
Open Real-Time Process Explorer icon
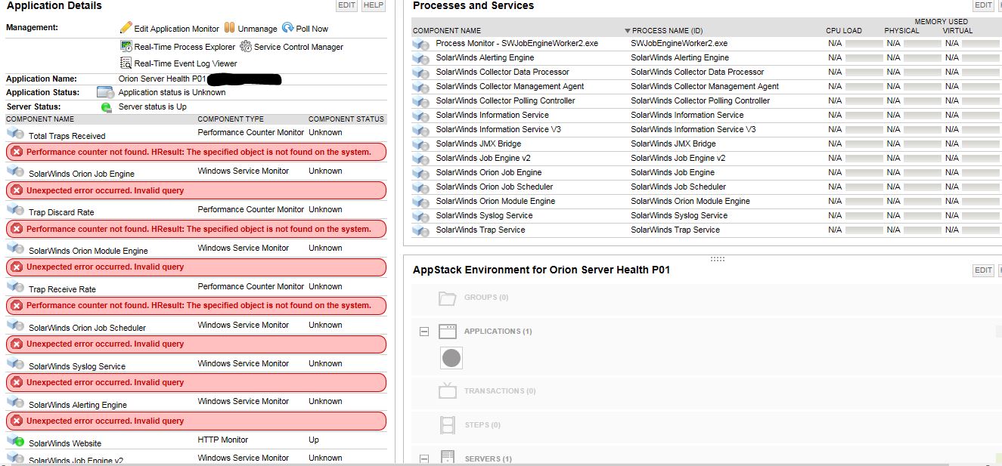coord(126,46)
